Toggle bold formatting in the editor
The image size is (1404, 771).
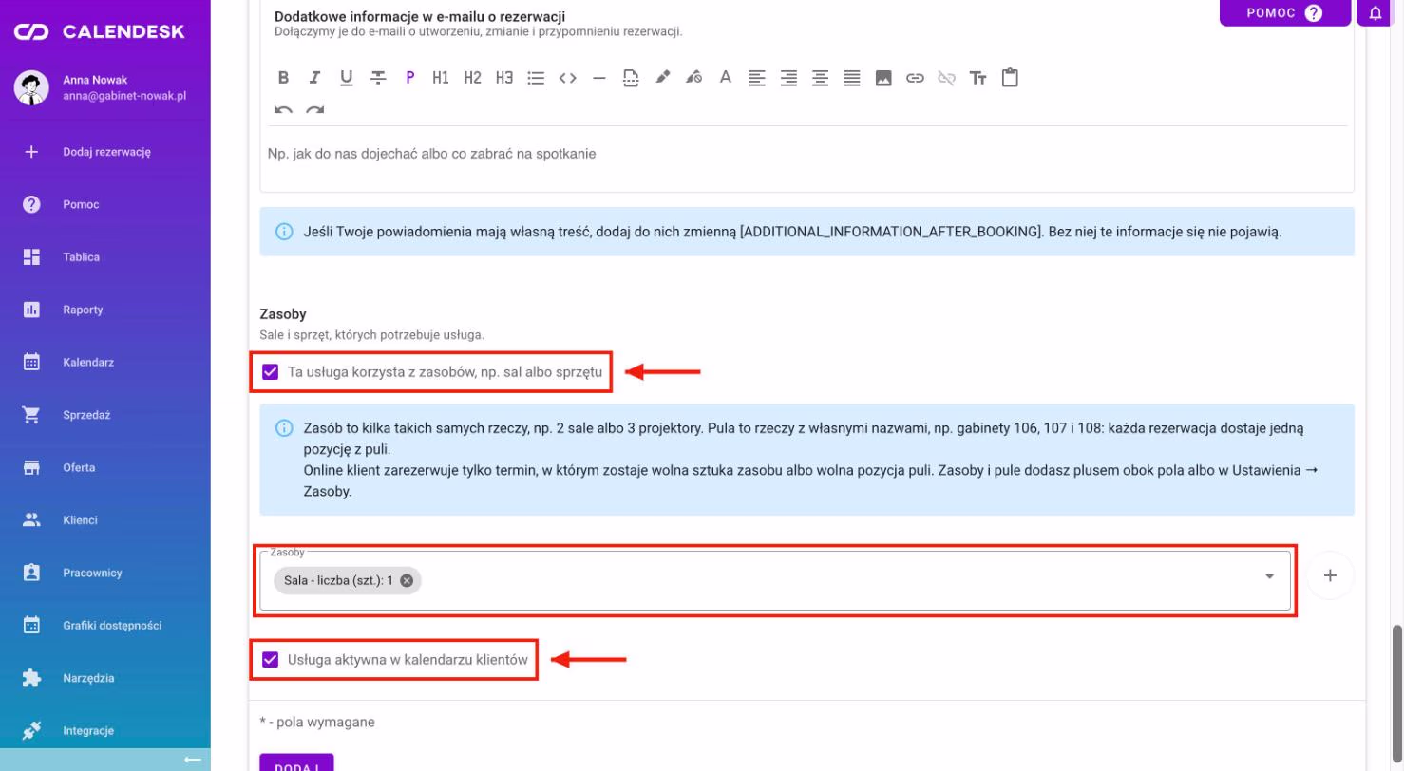[x=283, y=78]
